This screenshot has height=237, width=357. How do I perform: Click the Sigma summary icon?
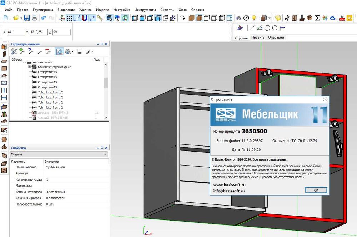(317, 18)
